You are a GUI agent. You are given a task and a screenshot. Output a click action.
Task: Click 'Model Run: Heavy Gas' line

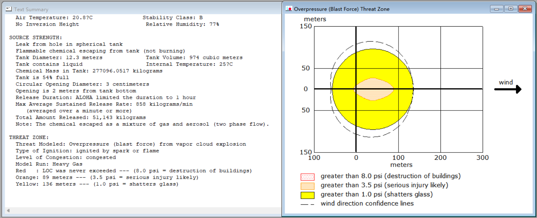49,164
